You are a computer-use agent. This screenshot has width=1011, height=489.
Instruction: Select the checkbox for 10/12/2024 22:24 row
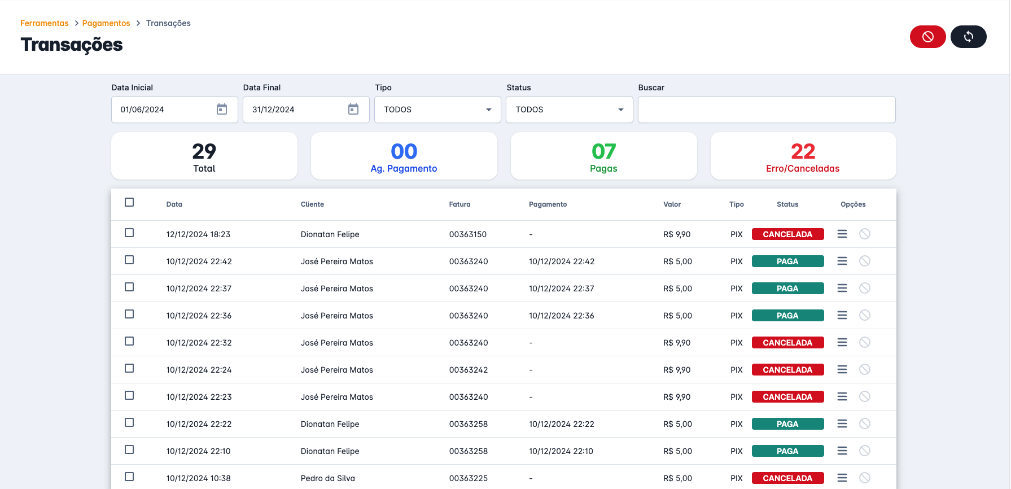pos(129,368)
